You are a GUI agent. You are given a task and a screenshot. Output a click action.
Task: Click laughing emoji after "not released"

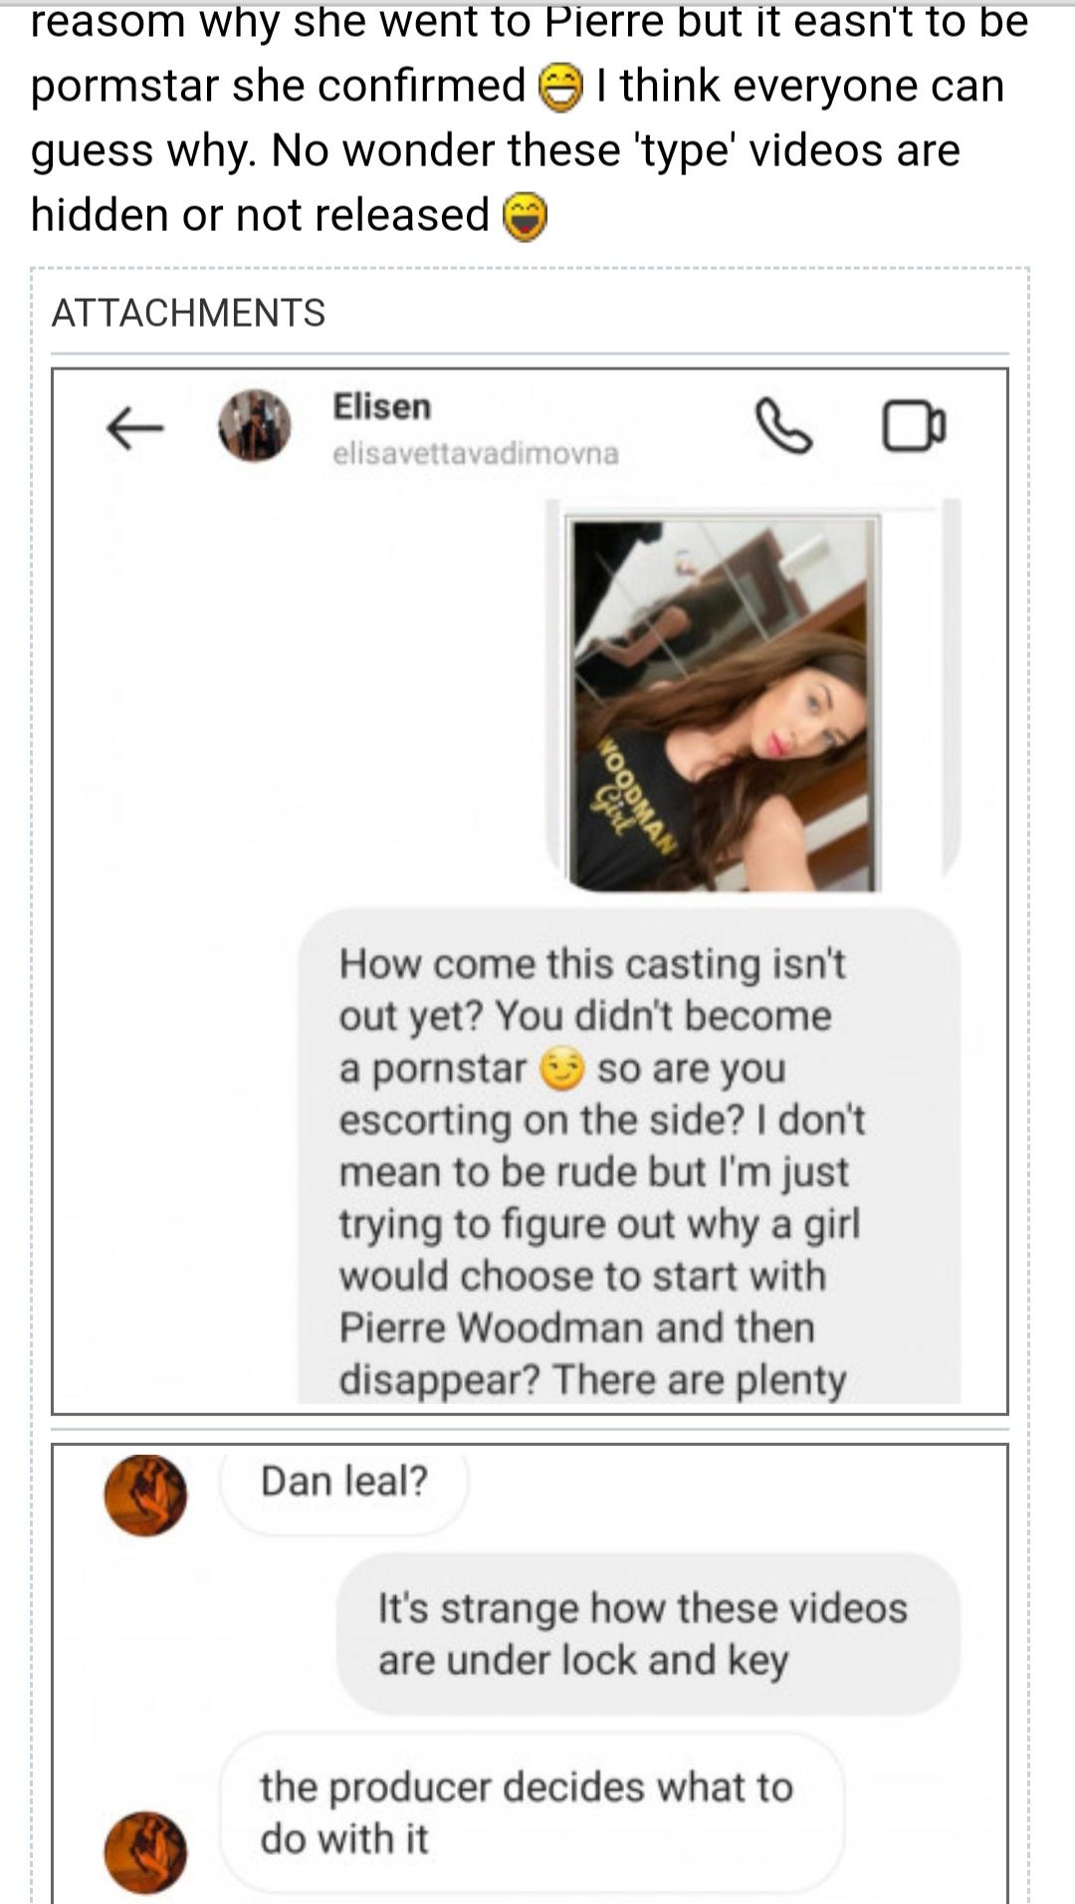tap(525, 217)
